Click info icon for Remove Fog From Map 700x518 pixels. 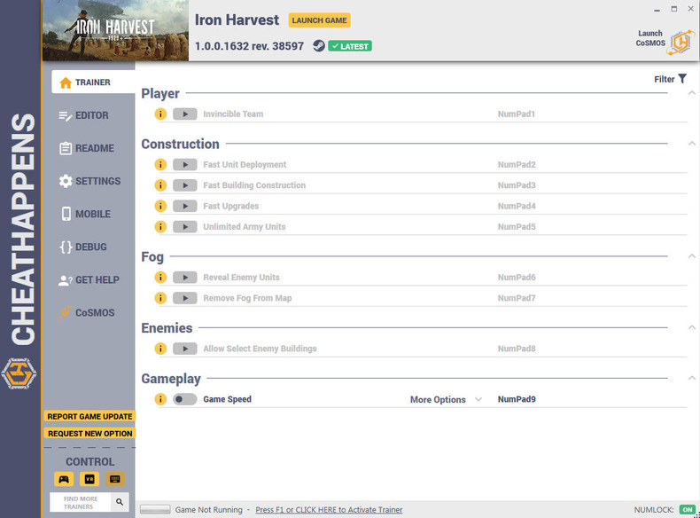tap(160, 298)
